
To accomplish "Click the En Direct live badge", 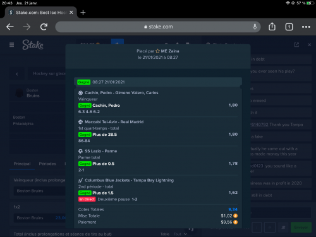I will [87, 199].
